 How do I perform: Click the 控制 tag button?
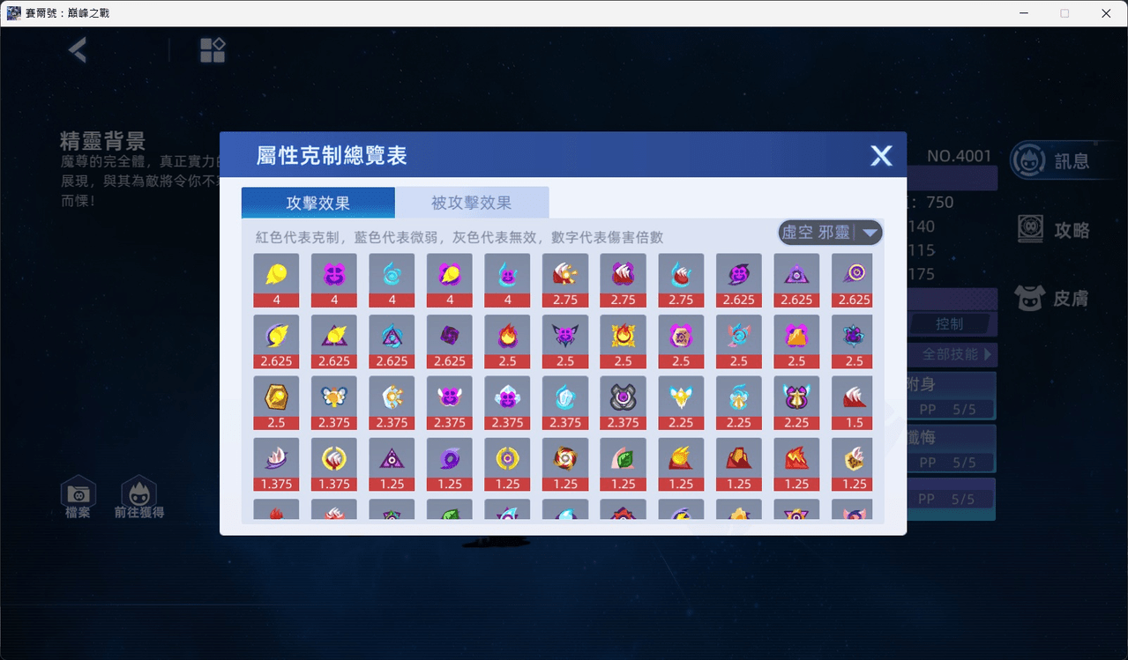950,324
